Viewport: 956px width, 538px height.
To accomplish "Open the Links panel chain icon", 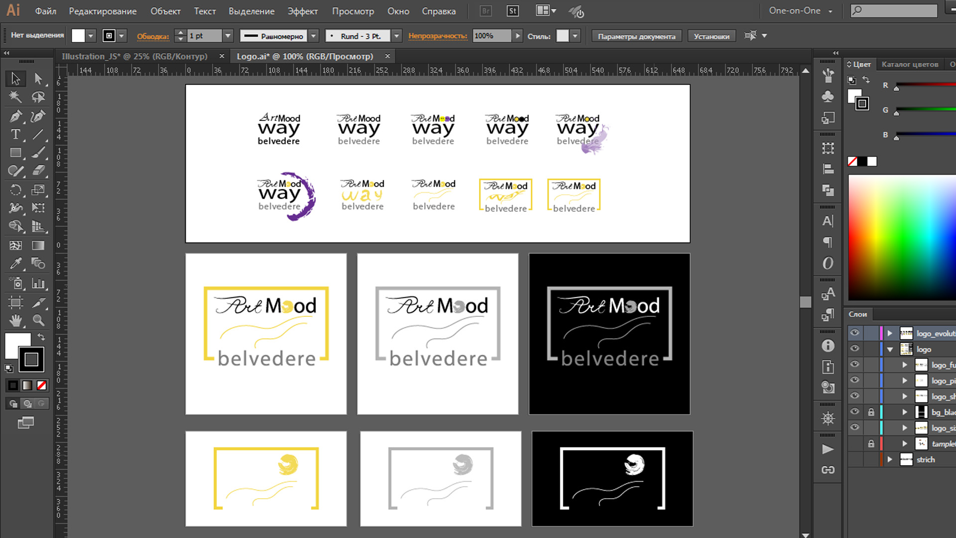I will [828, 470].
